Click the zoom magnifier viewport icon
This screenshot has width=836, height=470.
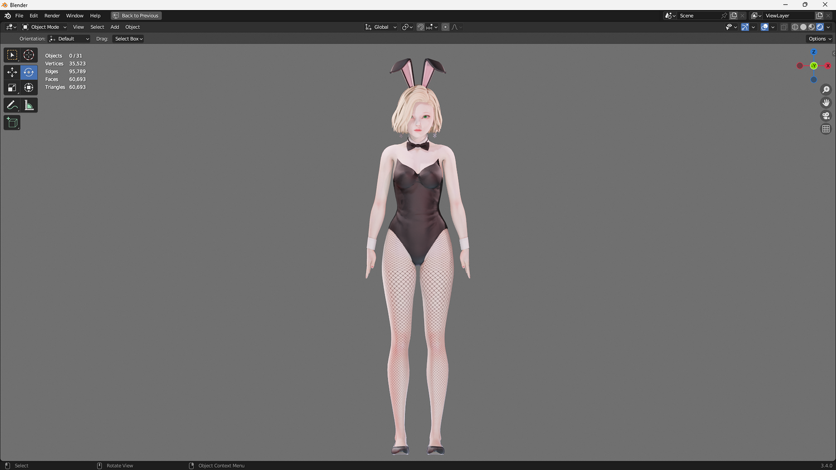[x=826, y=90]
